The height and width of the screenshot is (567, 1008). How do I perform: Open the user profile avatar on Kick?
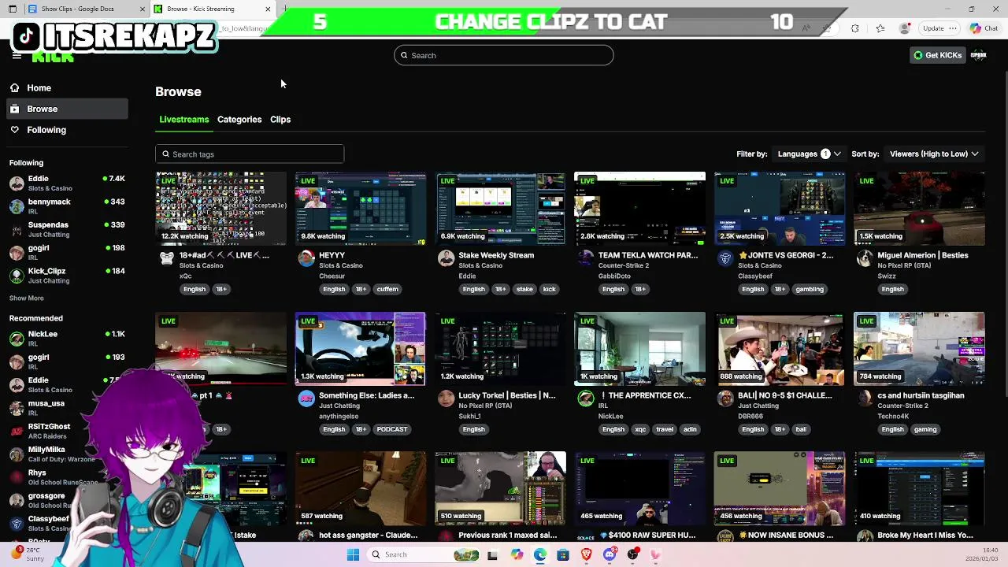point(979,55)
